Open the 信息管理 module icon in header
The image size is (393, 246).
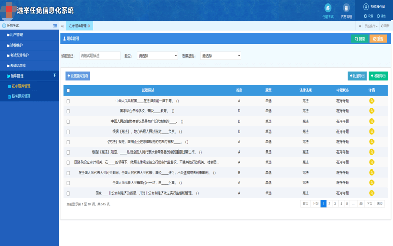(x=346, y=8)
